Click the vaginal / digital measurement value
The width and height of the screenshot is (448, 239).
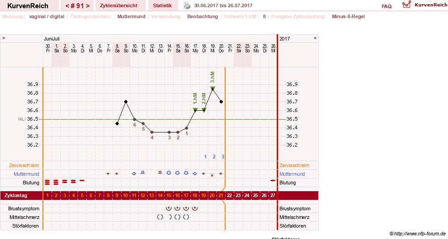(x=47, y=16)
